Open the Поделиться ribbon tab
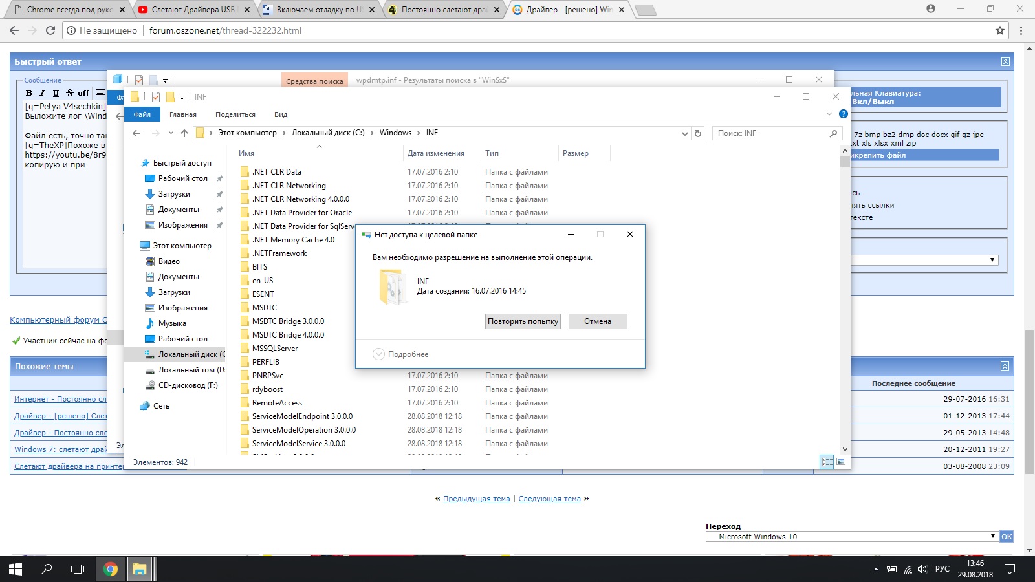 tap(235, 114)
